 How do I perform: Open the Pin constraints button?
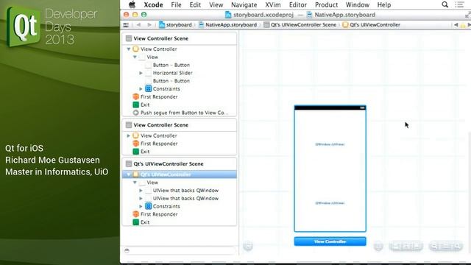[x=406, y=247]
